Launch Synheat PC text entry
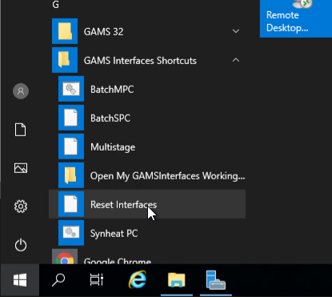The image size is (332, 297). [114, 234]
